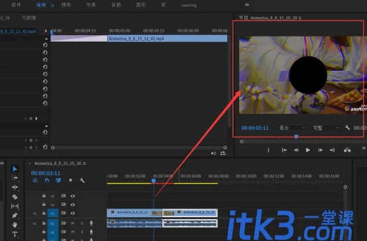The image size is (367, 241).
Task: Go to Out point in Program monitor
Action: pos(333,150)
